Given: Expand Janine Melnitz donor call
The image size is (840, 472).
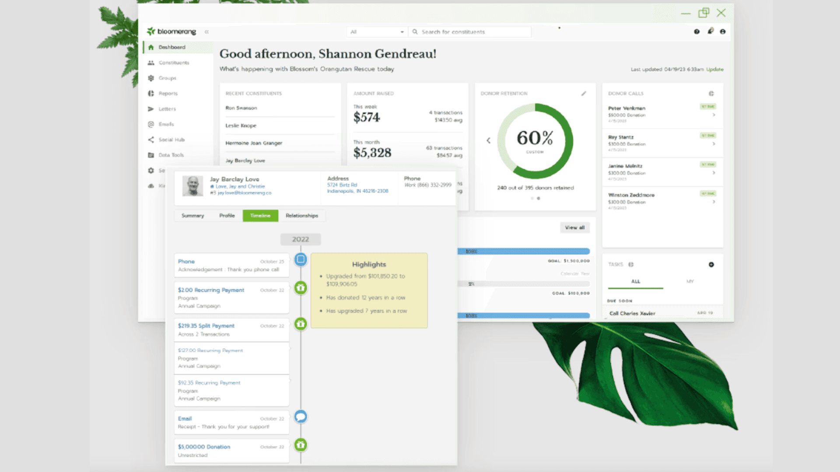Looking at the screenshot, I should (x=714, y=173).
